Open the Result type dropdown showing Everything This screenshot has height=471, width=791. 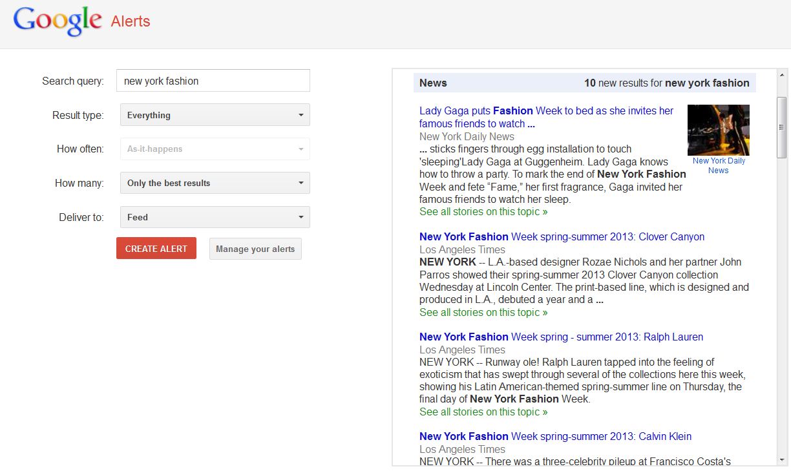(215, 115)
